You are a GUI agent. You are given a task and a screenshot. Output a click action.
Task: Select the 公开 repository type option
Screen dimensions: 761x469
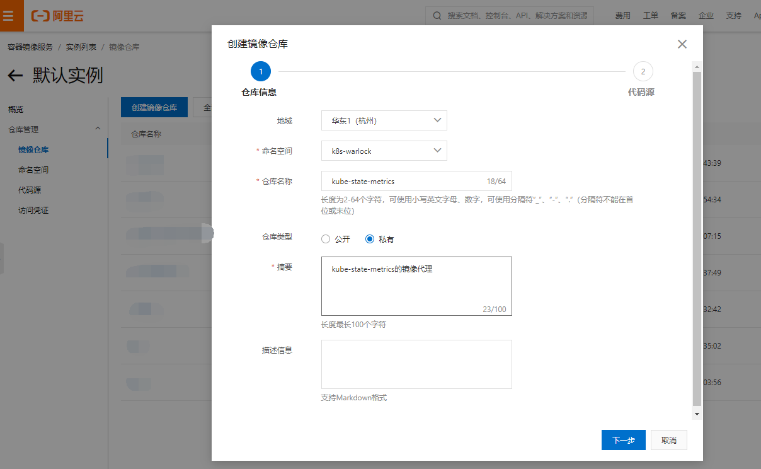pyautogui.click(x=326, y=239)
